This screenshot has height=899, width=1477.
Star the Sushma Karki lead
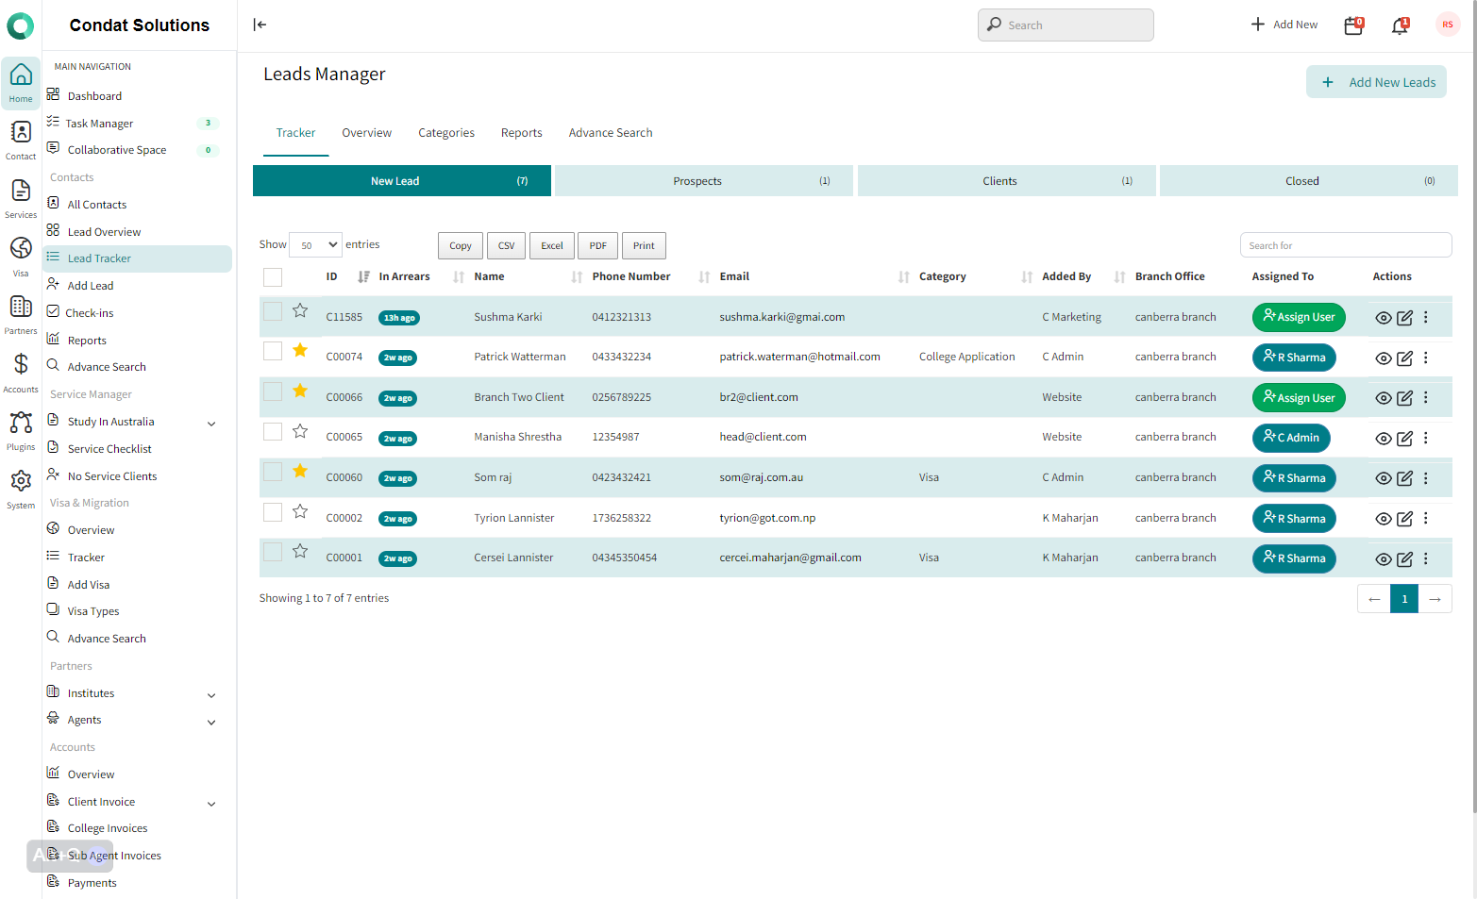coord(300,310)
